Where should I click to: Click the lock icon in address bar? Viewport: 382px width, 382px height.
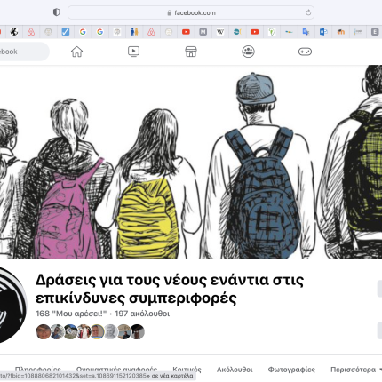pos(170,12)
